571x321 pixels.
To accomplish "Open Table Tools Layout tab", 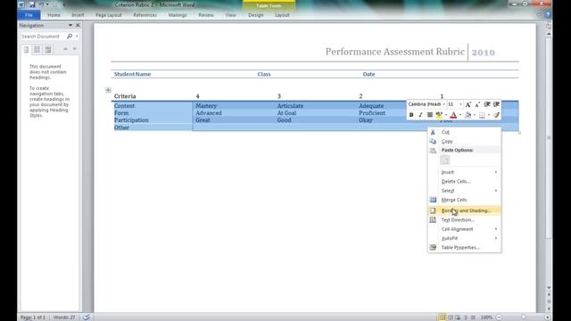I will (282, 15).
